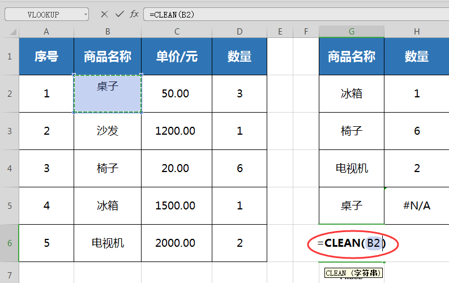Viewport: 449px width, 283px height.
Task: Select cell D4 with quantity 6
Action: coord(240,169)
